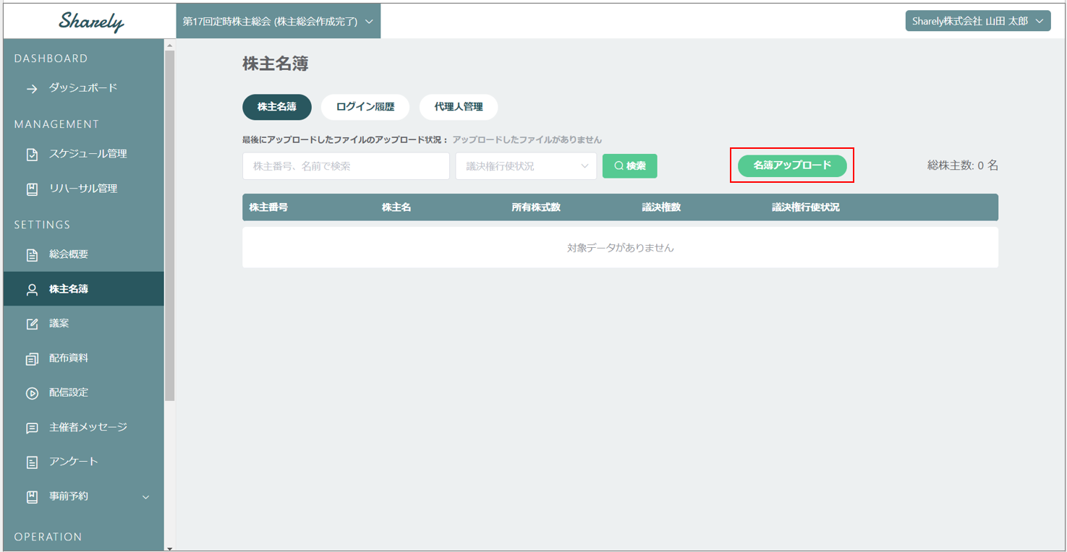
Task: Select the 株主名簿 tab pill
Action: pos(276,107)
